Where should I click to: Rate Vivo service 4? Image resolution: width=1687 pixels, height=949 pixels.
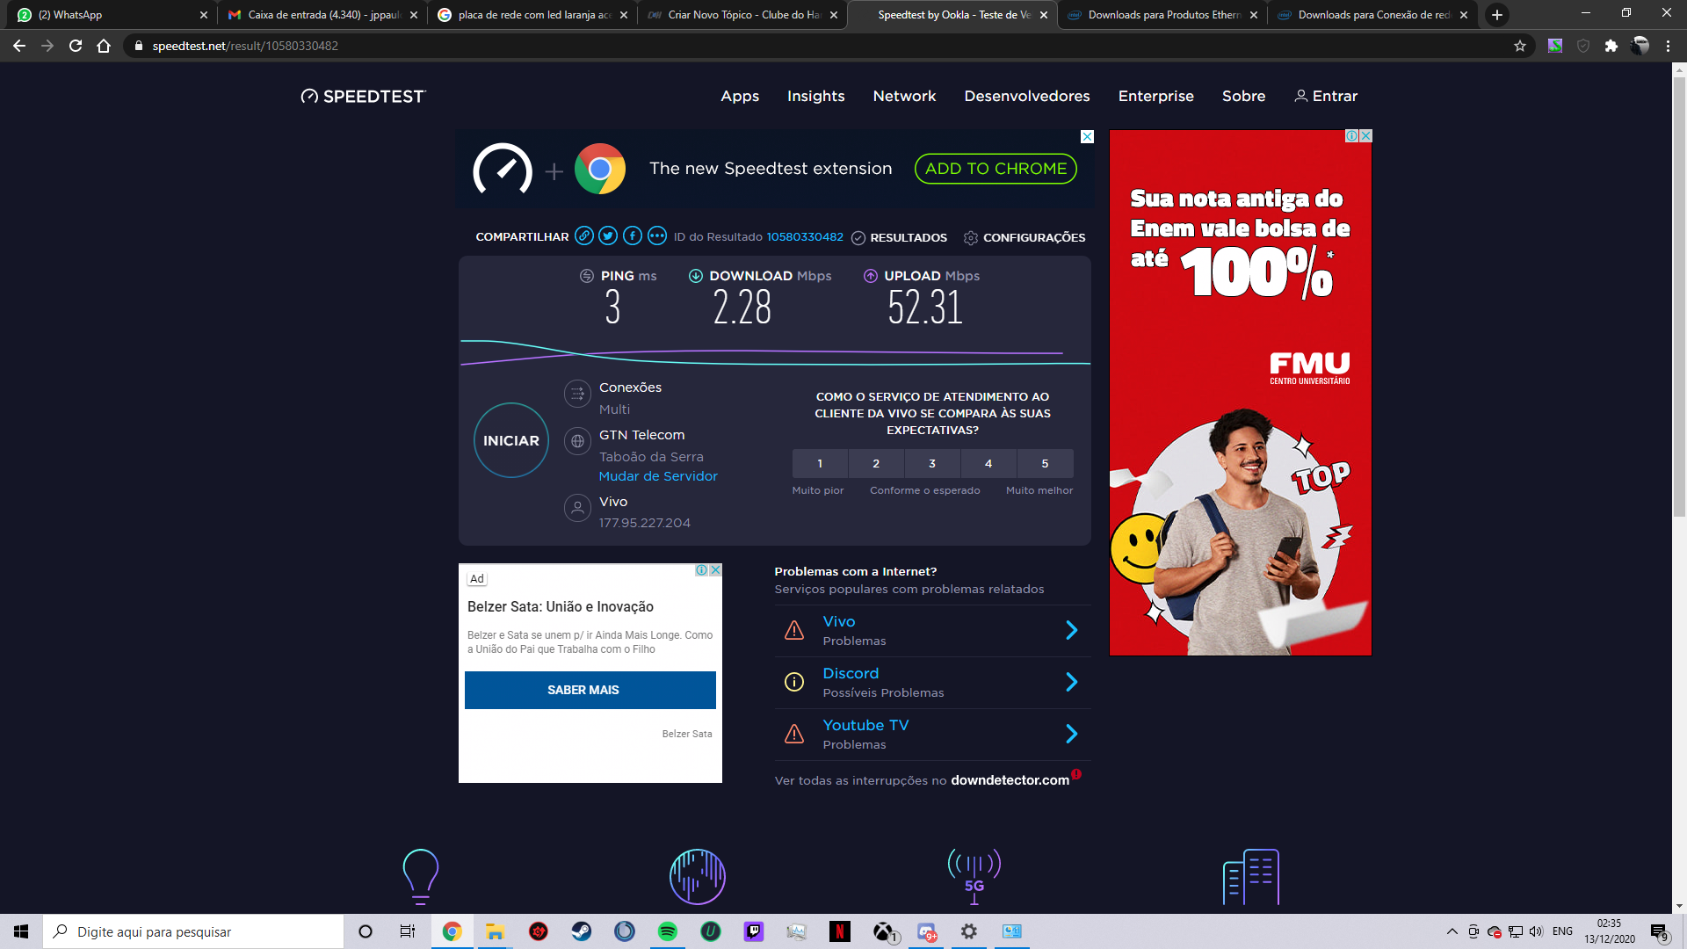point(988,463)
